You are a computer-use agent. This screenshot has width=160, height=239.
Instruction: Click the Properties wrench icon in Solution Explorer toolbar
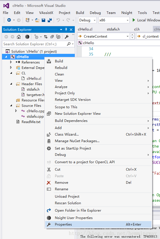67,36
